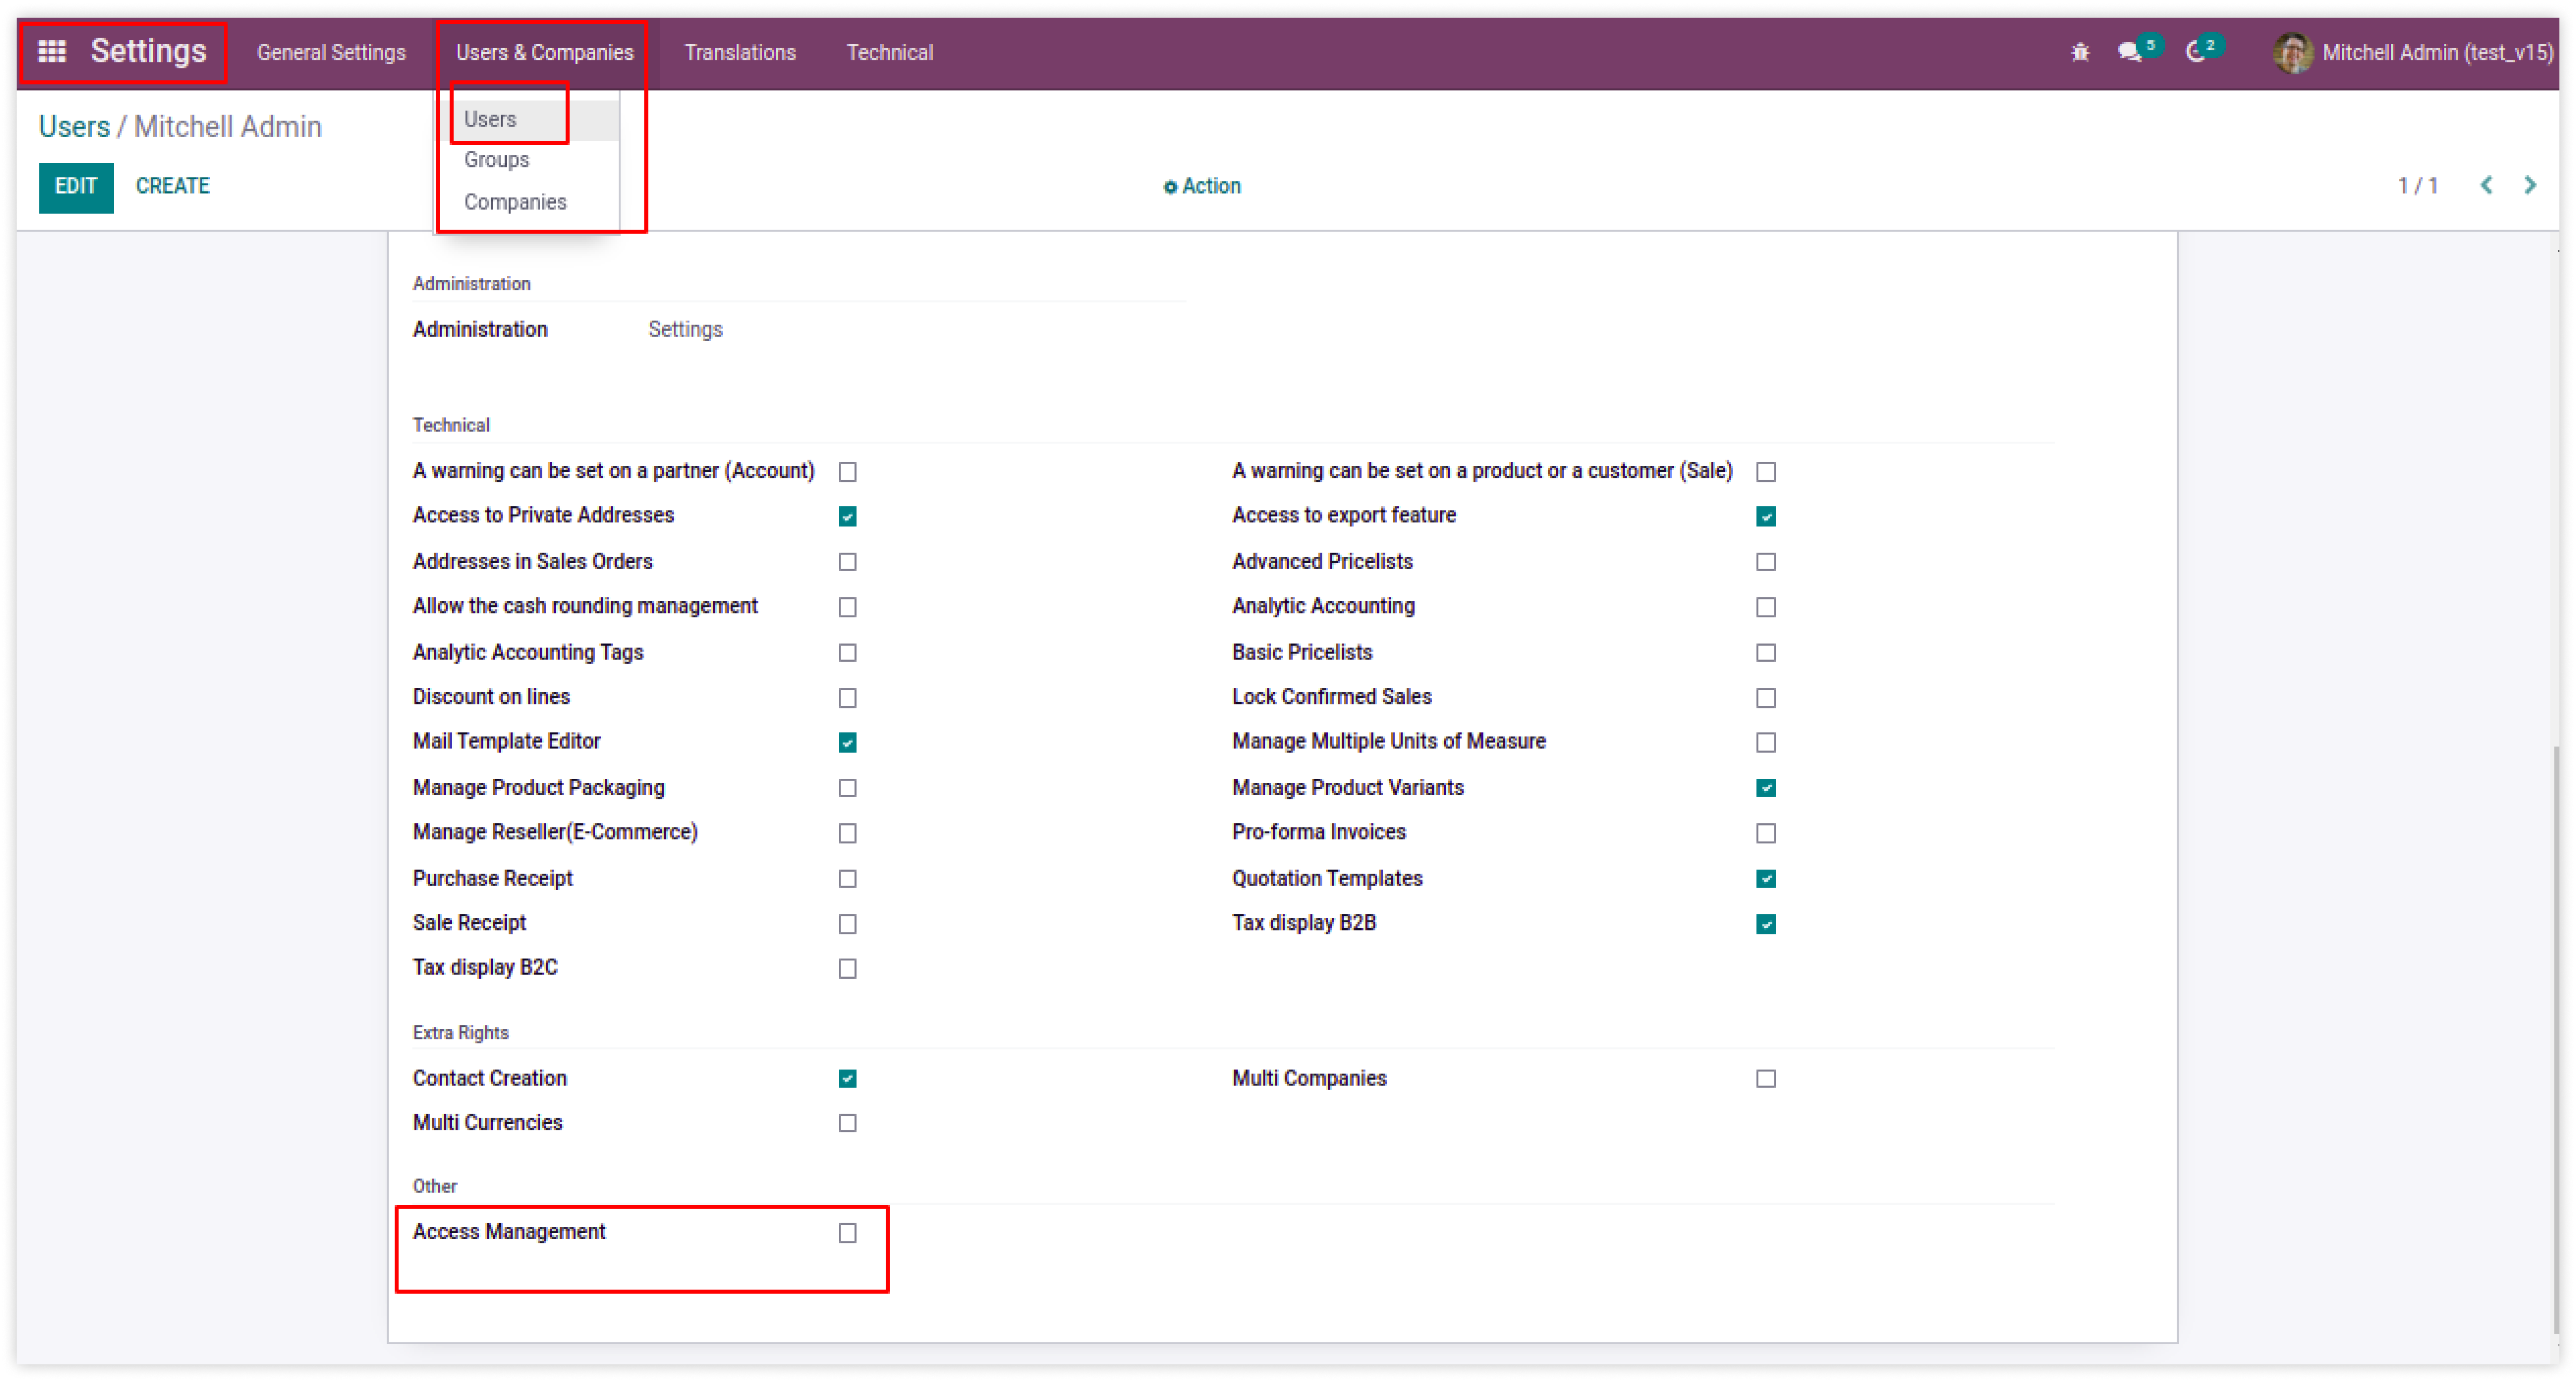The height and width of the screenshot is (1380, 2576).
Task: Check the Multi Companies checkbox
Action: pos(1766,1079)
